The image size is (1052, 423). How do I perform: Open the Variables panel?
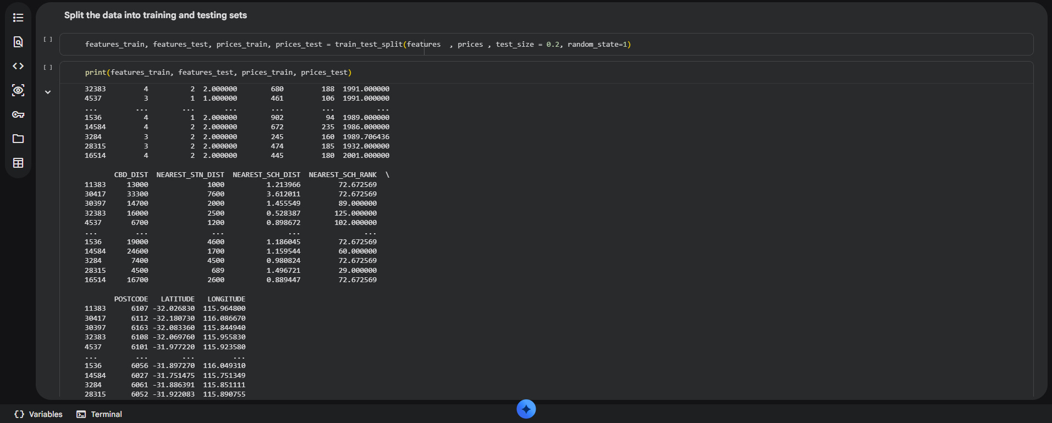pos(38,414)
